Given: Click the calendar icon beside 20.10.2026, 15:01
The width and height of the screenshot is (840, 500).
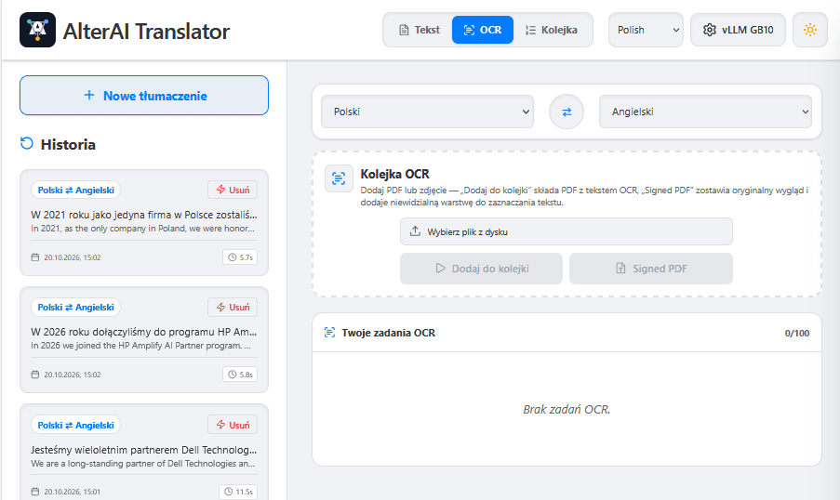Looking at the screenshot, I should click(35, 492).
